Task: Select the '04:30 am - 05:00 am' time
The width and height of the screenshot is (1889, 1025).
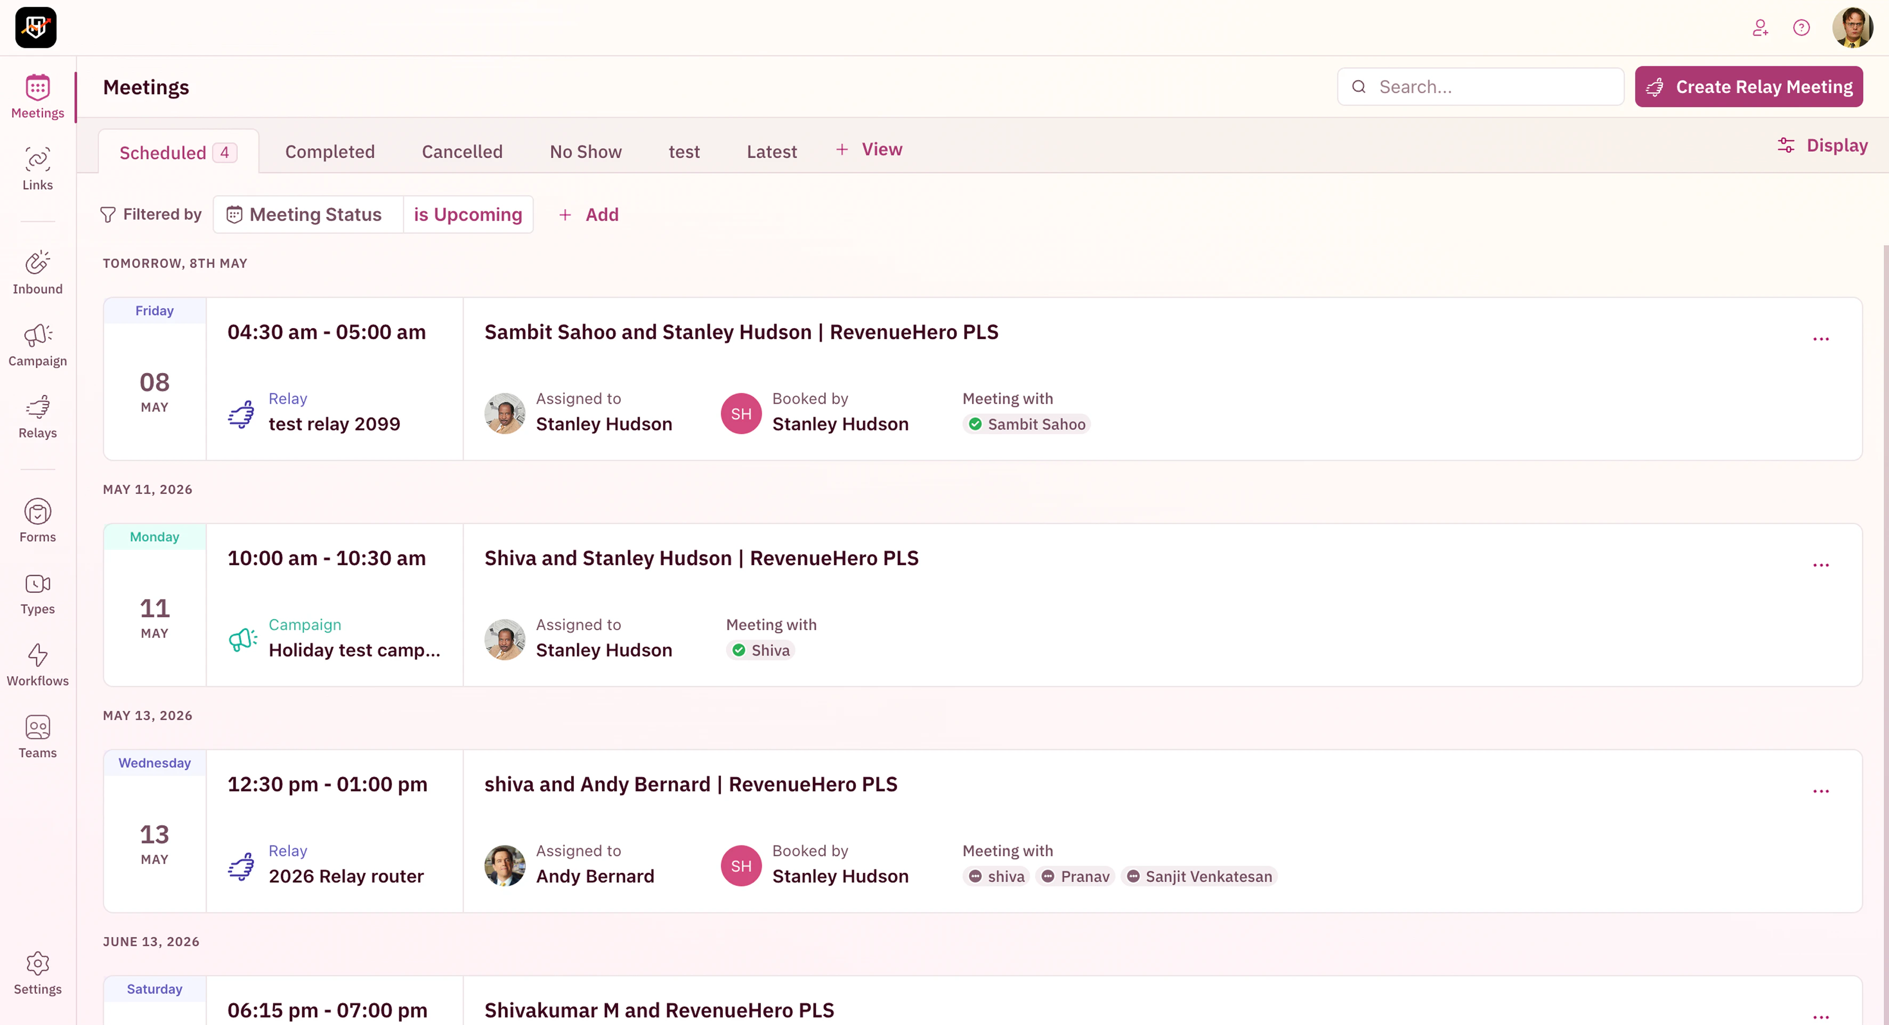Action: pos(326,332)
